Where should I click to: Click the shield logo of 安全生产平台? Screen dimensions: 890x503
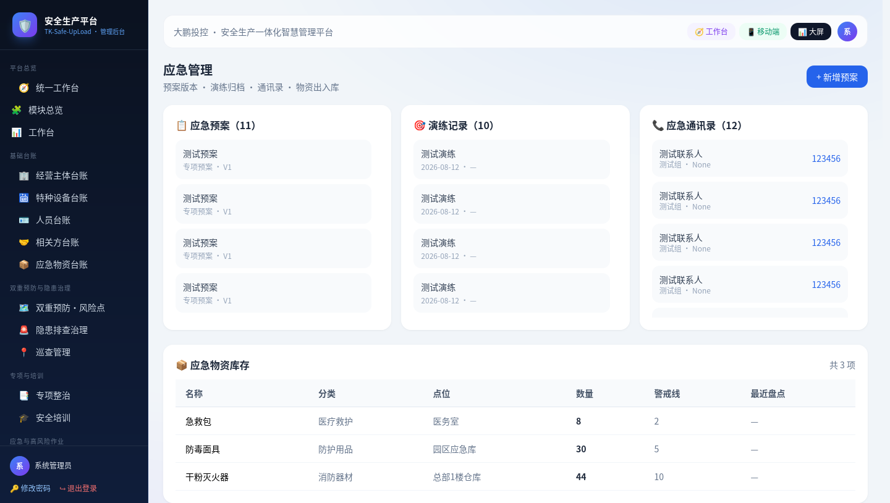pos(25,25)
